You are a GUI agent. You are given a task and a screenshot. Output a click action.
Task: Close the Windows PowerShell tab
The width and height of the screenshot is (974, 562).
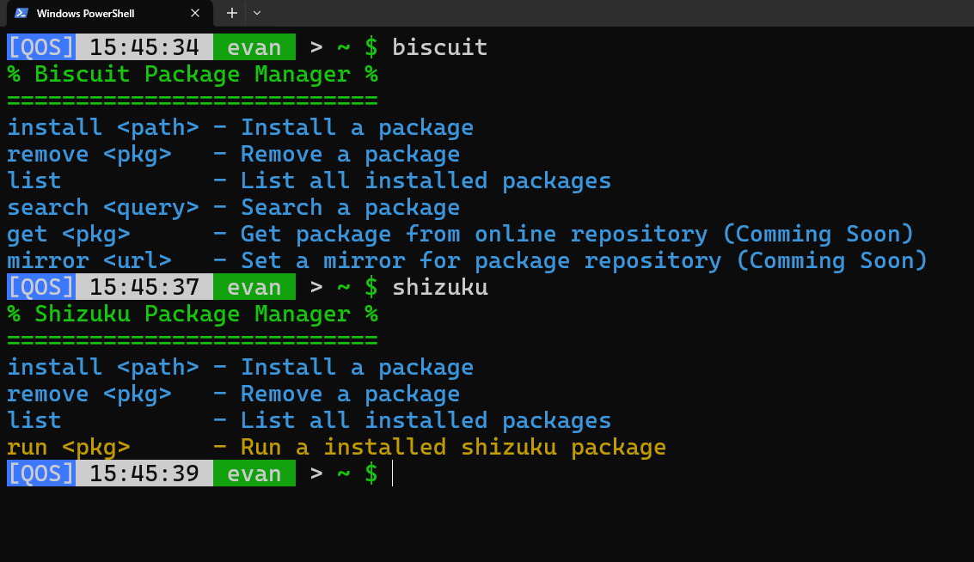(x=195, y=13)
